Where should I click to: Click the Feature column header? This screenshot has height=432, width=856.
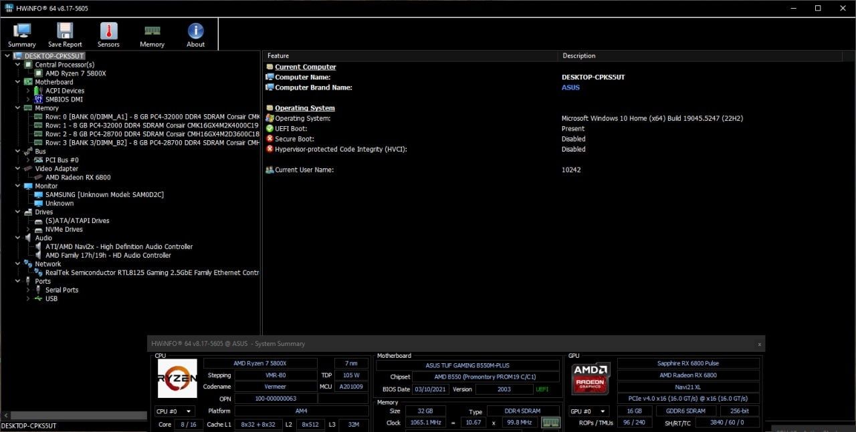click(410, 56)
